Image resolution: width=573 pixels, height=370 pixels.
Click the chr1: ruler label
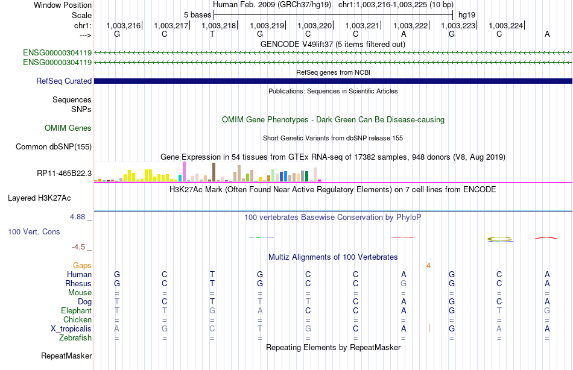coord(83,25)
